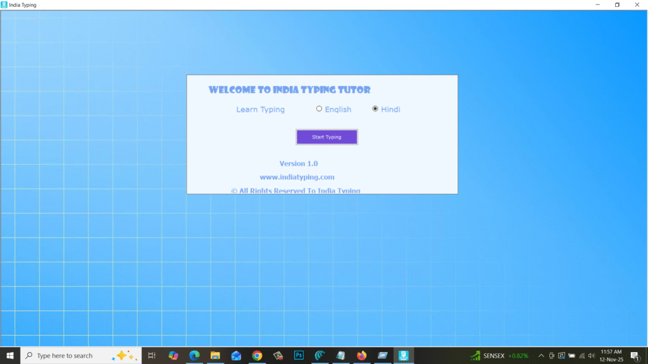This screenshot has width=648, height=364.
Task: Launch Adobe Photoshop from the taskbar
Action: 299,355
